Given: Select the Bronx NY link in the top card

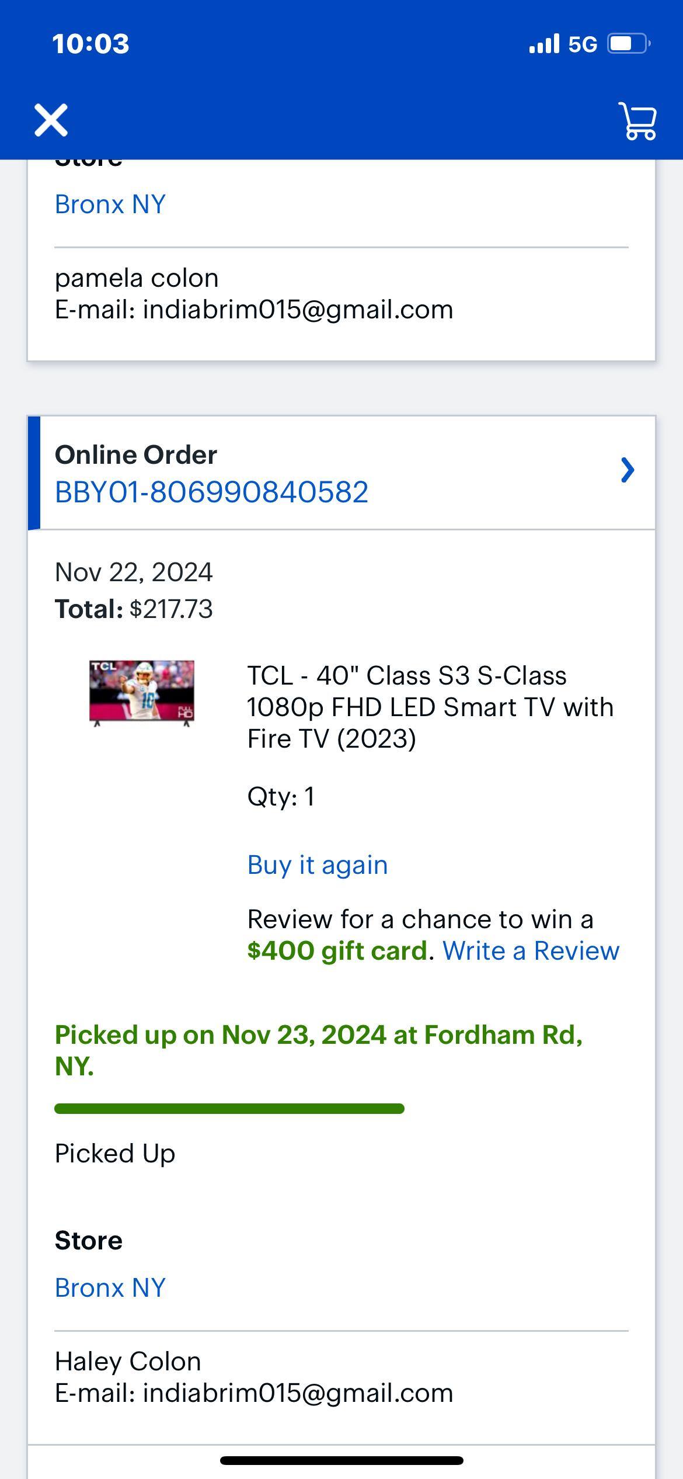Looking at the screenshot, I should click(x=110, y=204).
